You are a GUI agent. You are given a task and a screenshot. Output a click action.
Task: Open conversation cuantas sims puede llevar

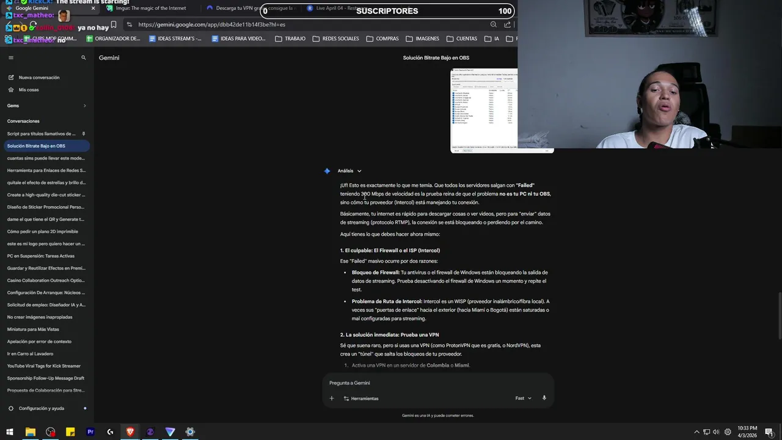click(x=46, y=158)
